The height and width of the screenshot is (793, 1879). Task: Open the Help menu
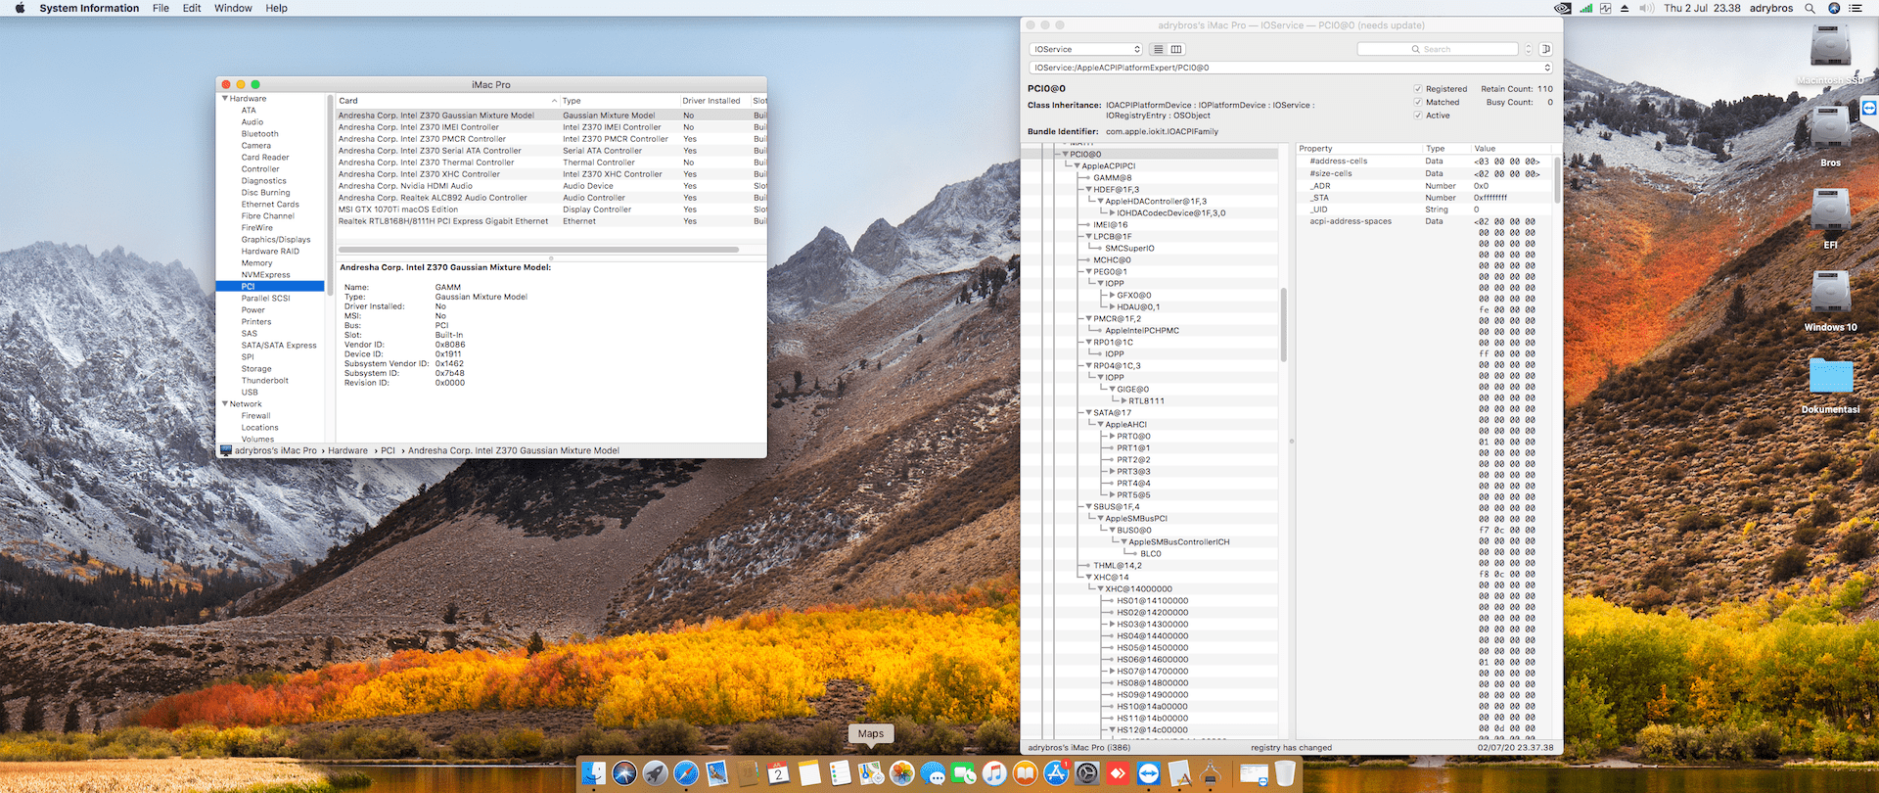click(x=277, y=8)
